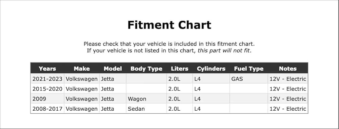Click 2.0L liters cell in 2021-2023 row

(x=180, y=79)
